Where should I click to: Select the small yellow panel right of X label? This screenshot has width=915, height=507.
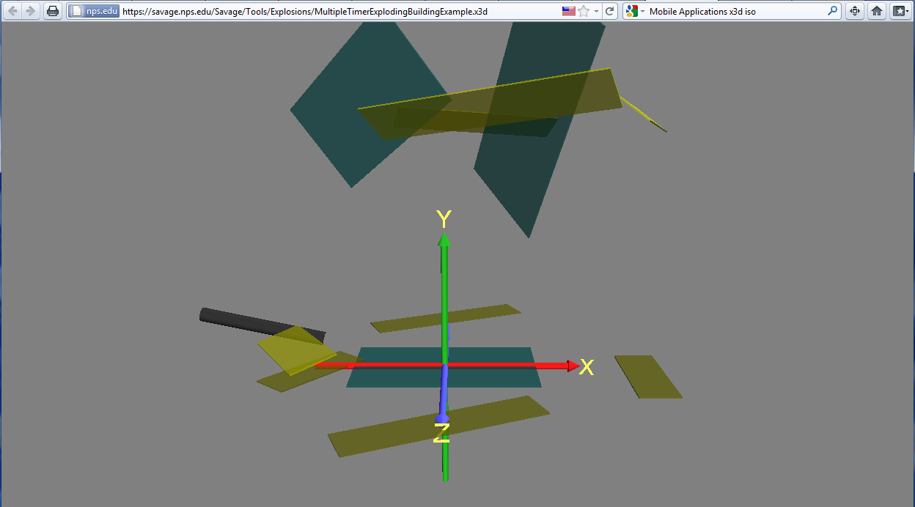[648, 377]
